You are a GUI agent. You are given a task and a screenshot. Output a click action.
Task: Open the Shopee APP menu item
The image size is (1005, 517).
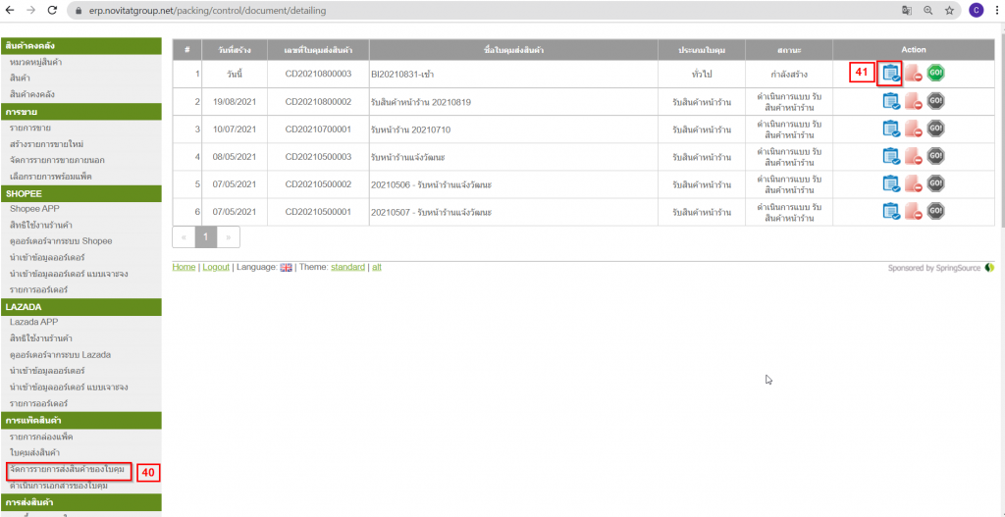tap(34, 209)
